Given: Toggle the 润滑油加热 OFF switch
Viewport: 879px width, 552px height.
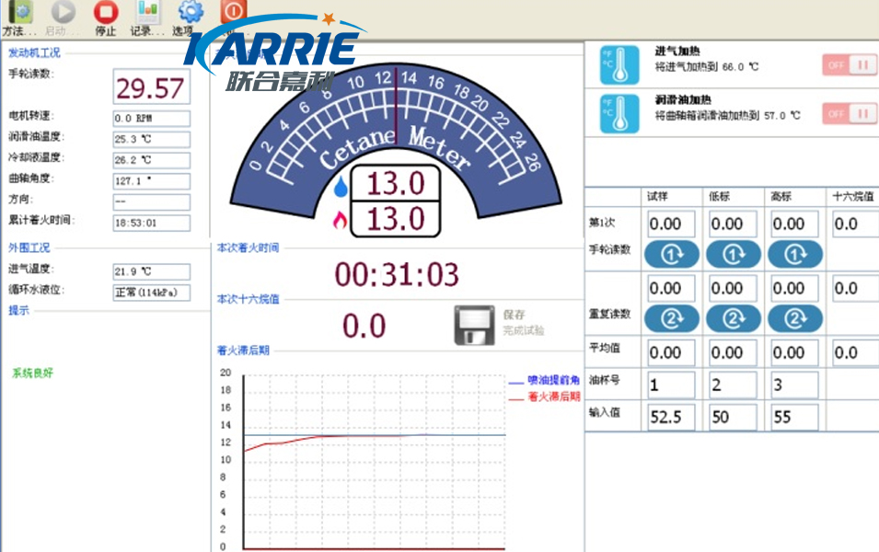Looking at the screenshot, I should [x=849, y=113].
